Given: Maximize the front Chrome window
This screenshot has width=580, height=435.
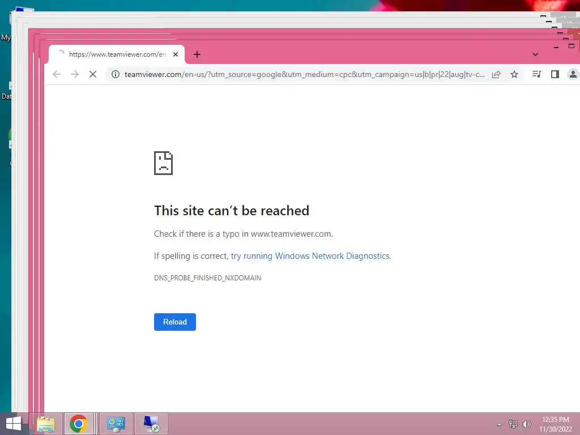Looking at the screenshot, I should (x=571, y=46).
